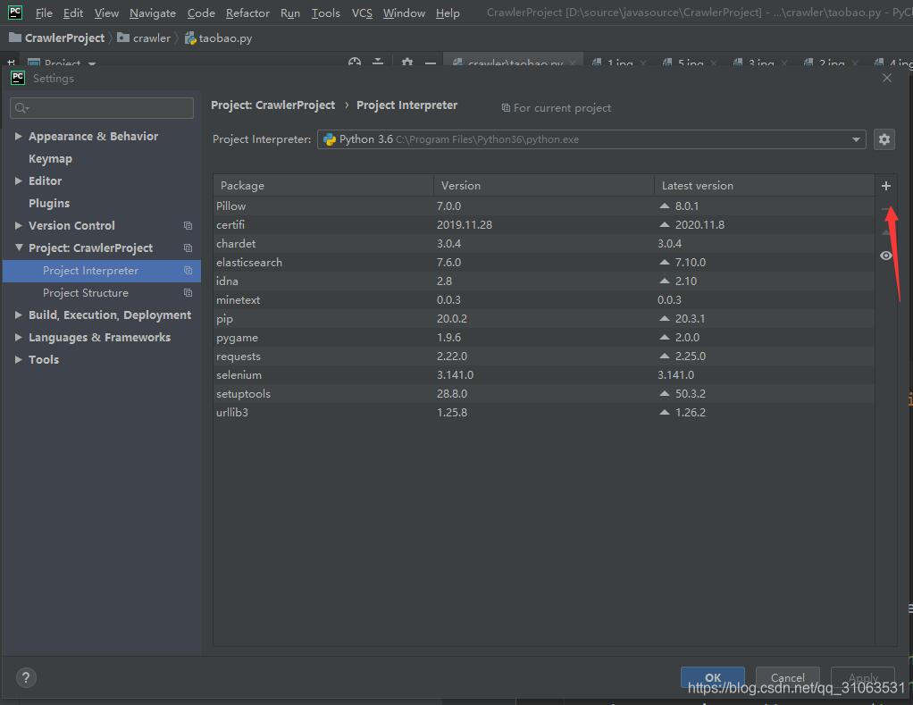Select the certifi package row
Viewport: 913px width, 705px height.
coord(543,224)
